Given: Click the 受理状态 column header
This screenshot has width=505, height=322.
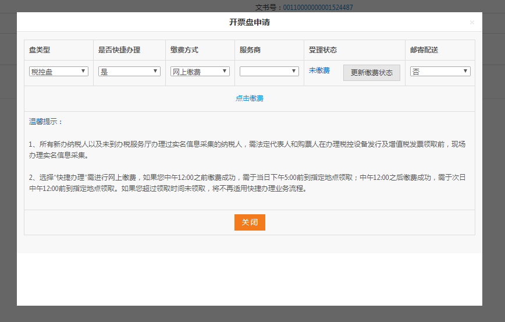Looking at the screenshot, I should (323, 50).
